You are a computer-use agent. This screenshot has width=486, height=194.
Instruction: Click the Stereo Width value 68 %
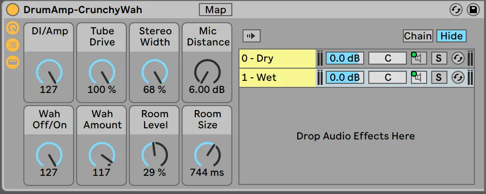[x=154, y=90]
